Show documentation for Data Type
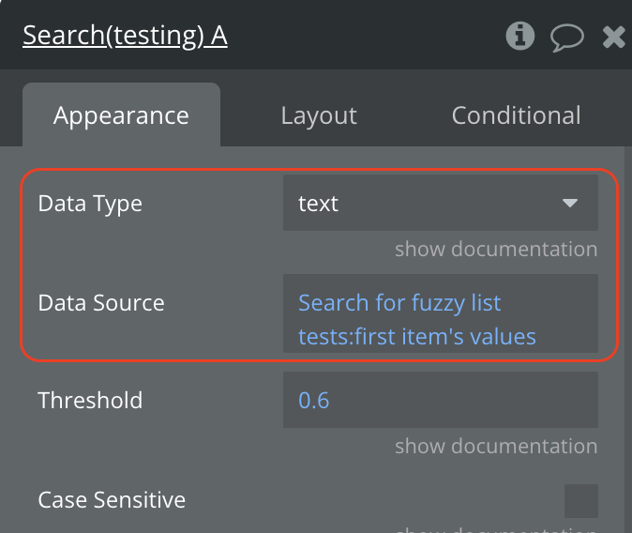Image resolution: width=632 pixels, height=533 pixels. coord(495,249)
